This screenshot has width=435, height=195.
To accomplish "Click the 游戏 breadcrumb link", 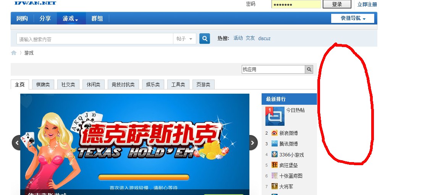I will (29, 53).
